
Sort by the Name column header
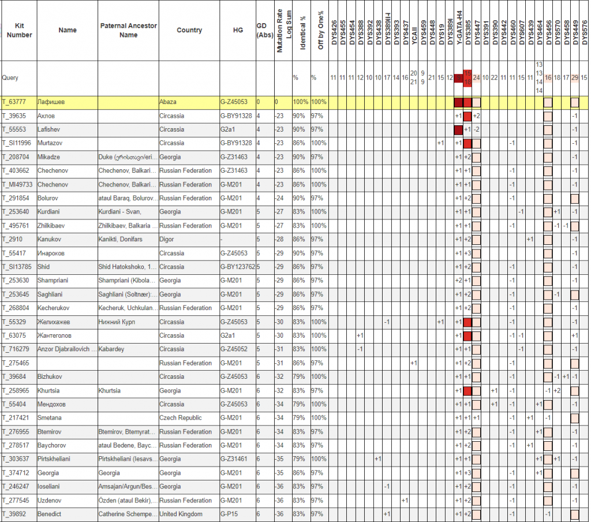coord(68,31)
